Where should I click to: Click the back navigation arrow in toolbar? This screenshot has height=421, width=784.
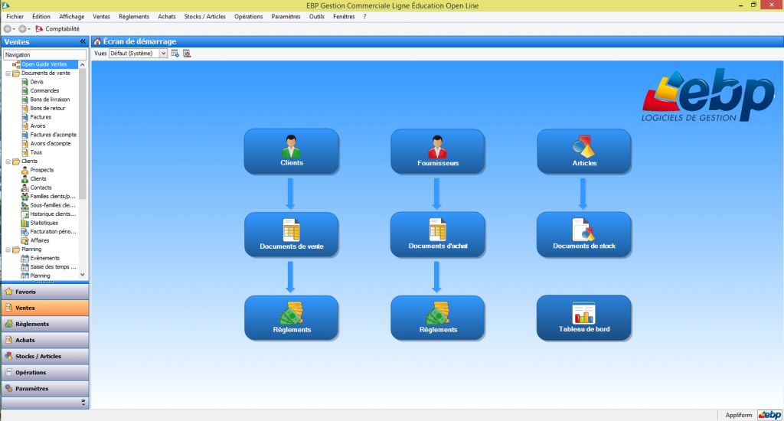[8, 29]
